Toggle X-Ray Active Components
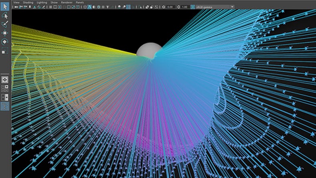Screen dimensions: 316x178 pyautogui.click(x=152, y=7)
